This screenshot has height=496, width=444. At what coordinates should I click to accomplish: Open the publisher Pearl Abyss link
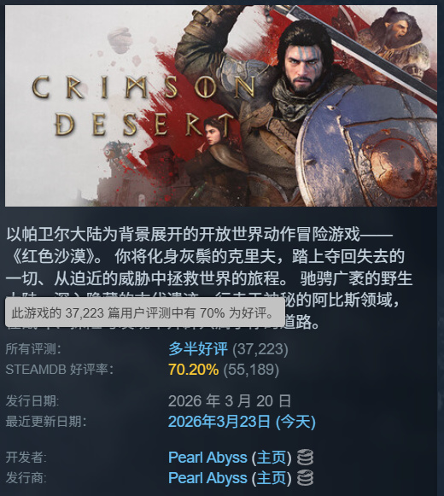[207, 478]
